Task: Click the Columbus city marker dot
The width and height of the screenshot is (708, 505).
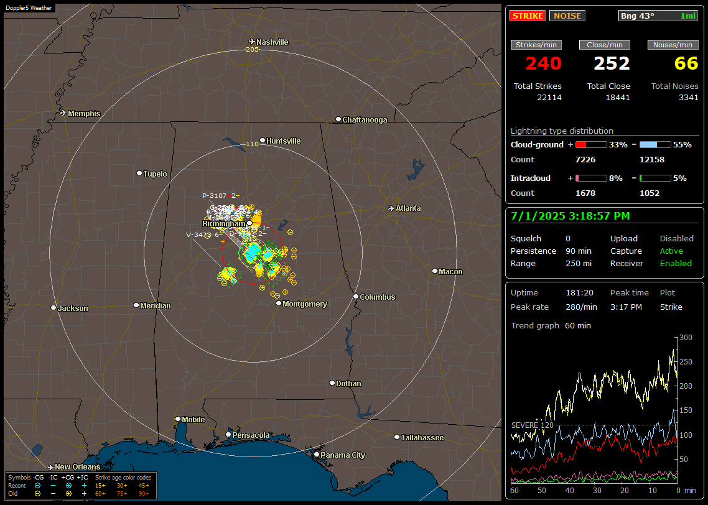Action: 356,297
